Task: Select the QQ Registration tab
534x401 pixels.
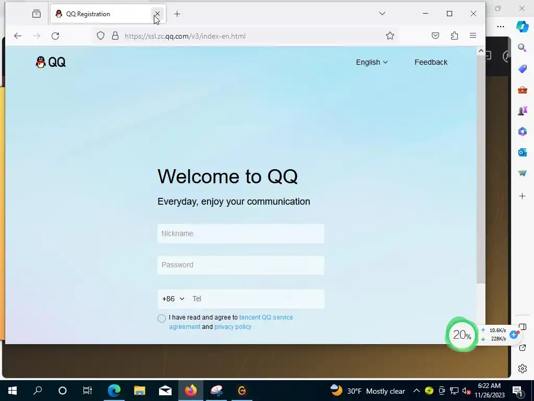Action: pos(108,14)
